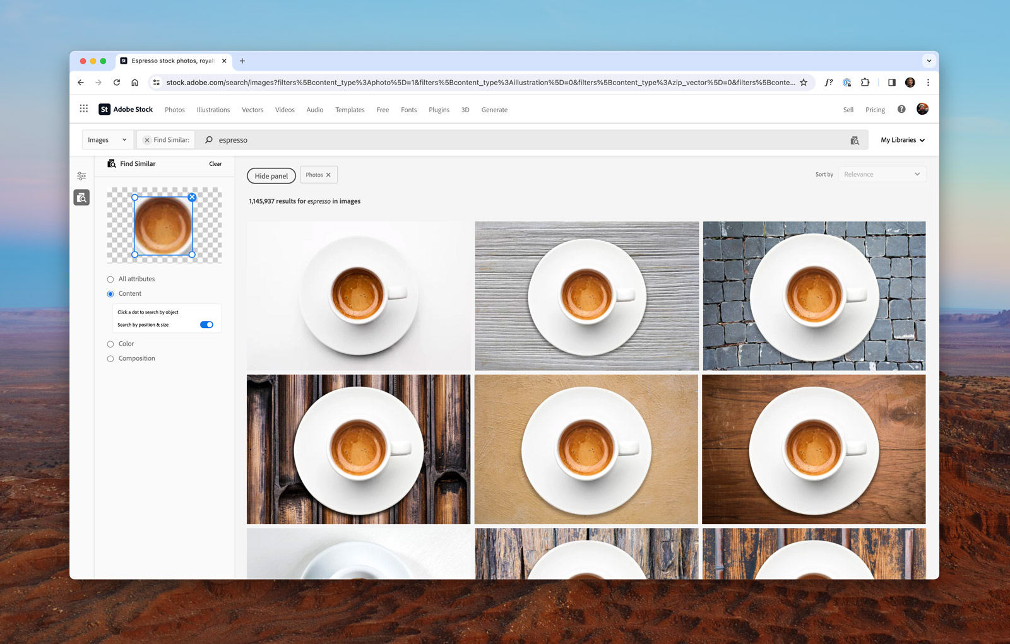
Task: Bookmark this page with the star icon
Action: (804, 83)
